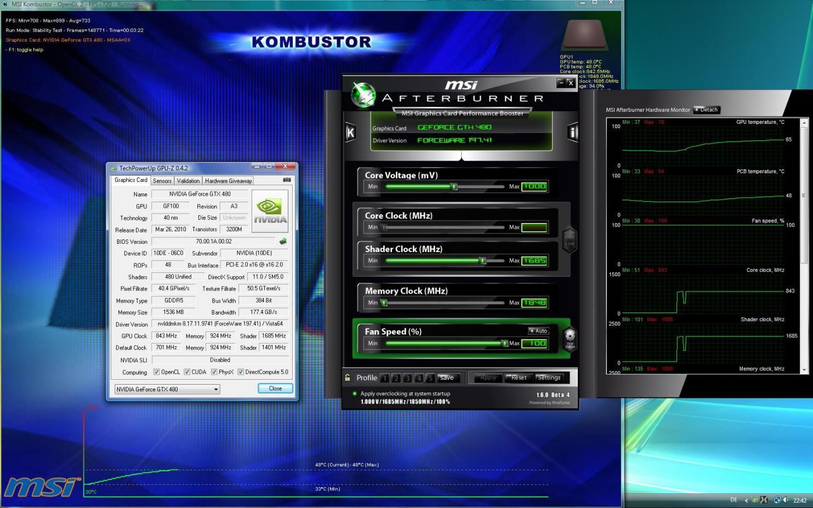The height and width of the screenshot is (508, 813).
Task: Open Kombustor via the K icon
Action: (350, 132)
